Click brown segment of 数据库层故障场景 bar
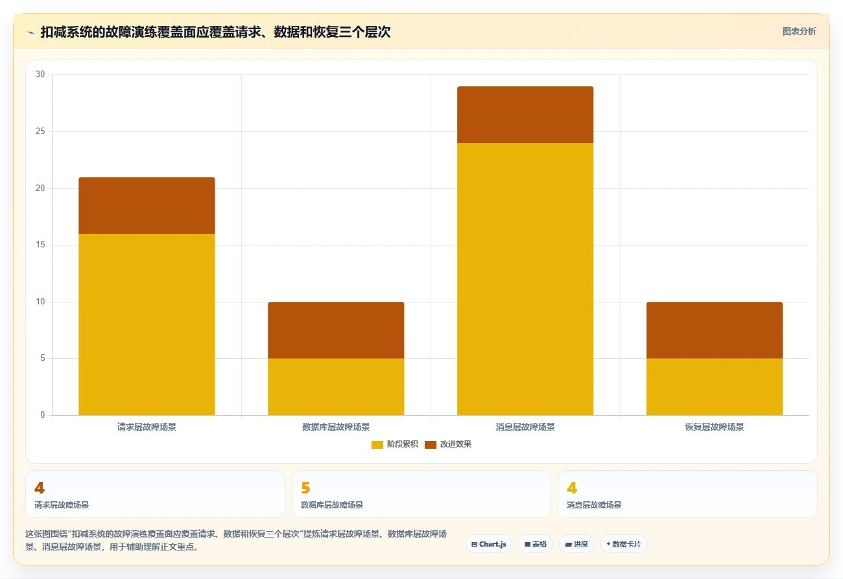This screenshot has height=579, width=843. (336, 330)
